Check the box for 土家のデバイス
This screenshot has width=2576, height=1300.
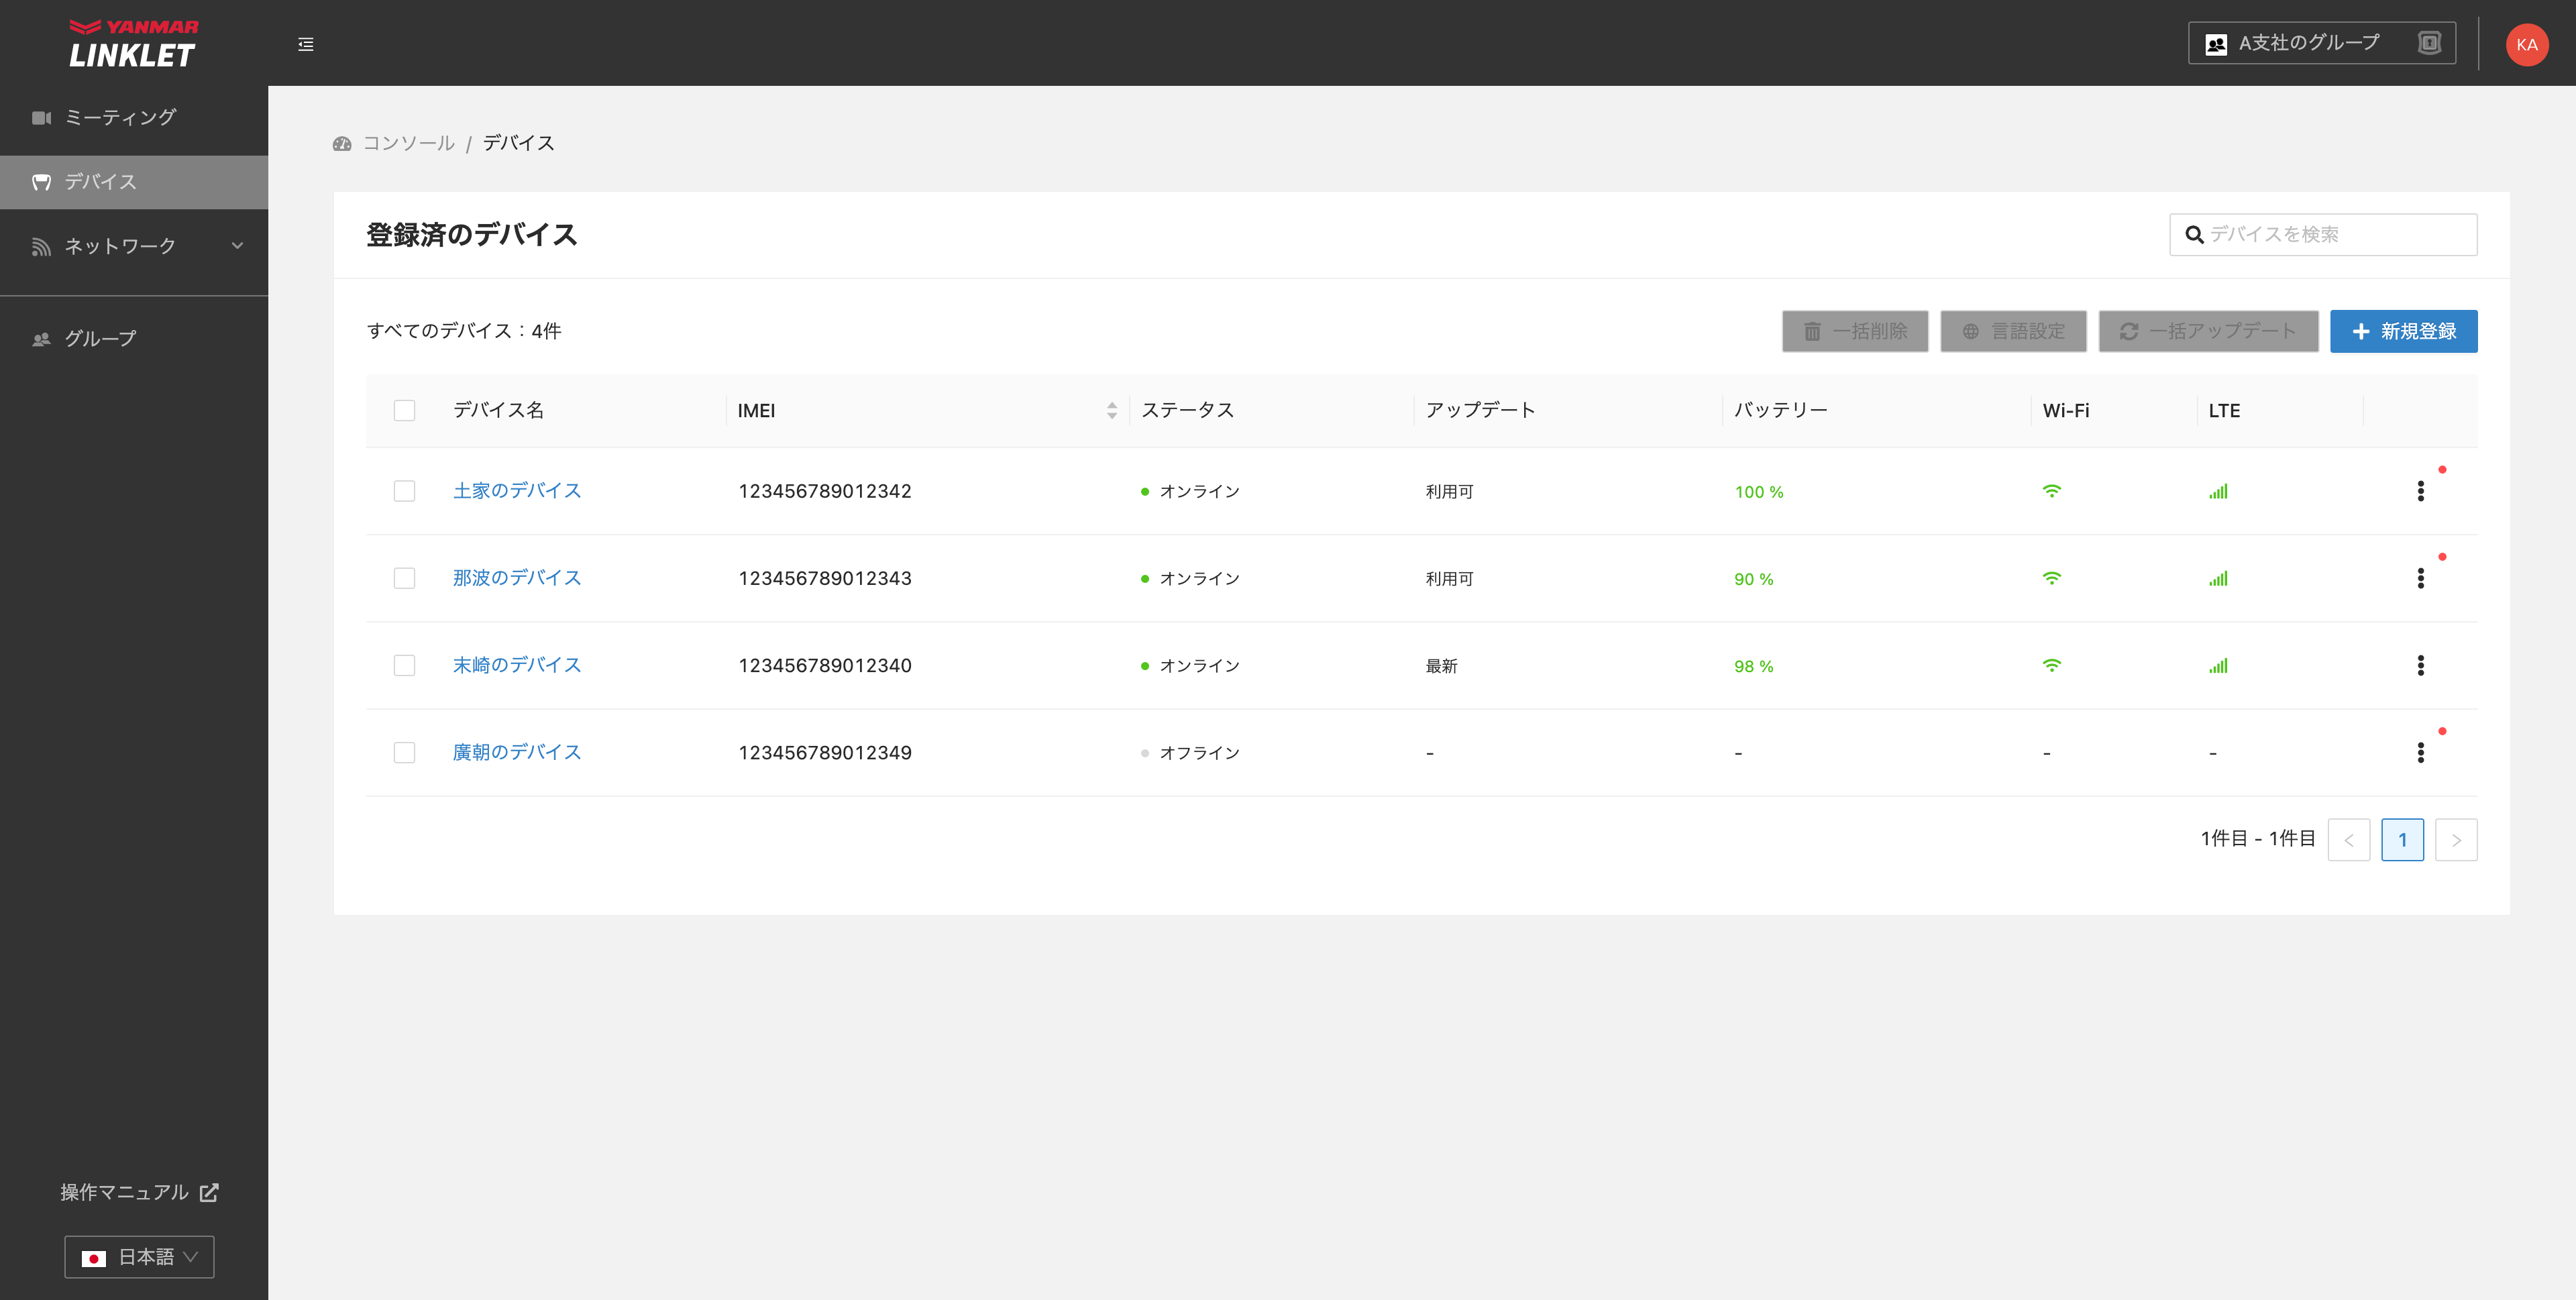pos(404,491)
